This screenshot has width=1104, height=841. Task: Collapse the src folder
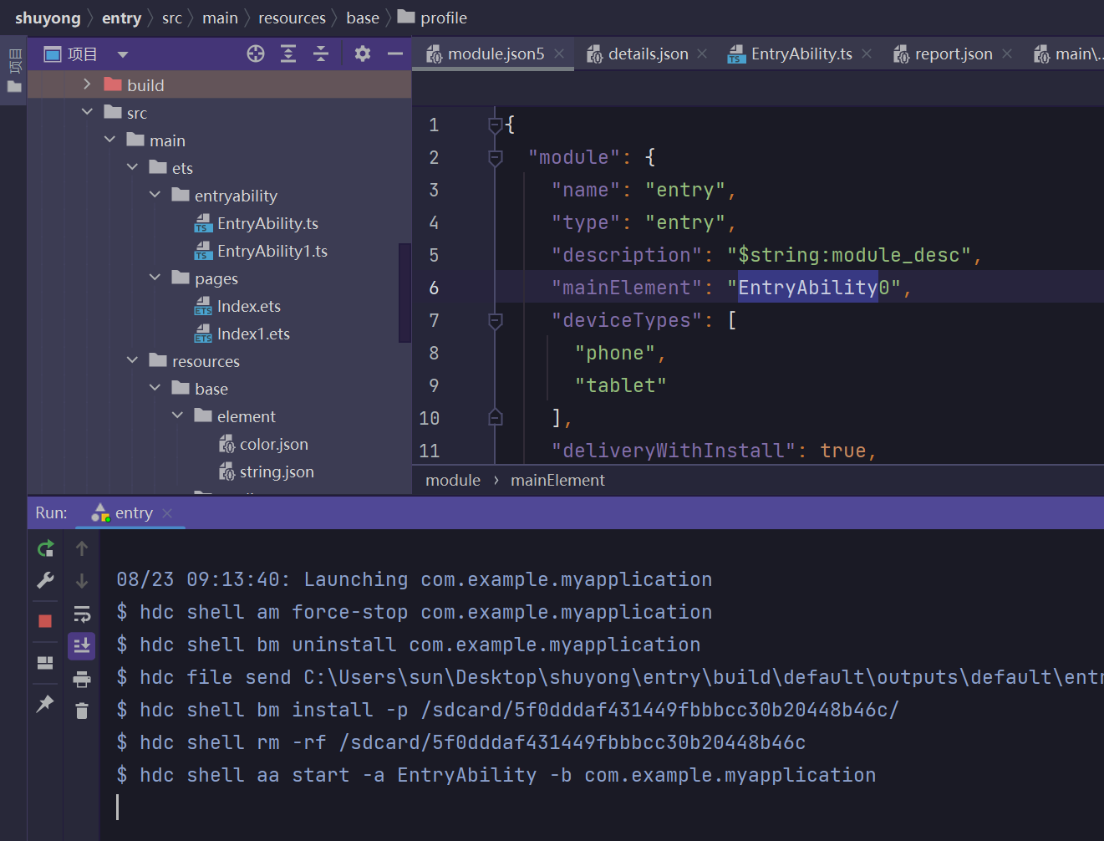click(x=87, y=112)
